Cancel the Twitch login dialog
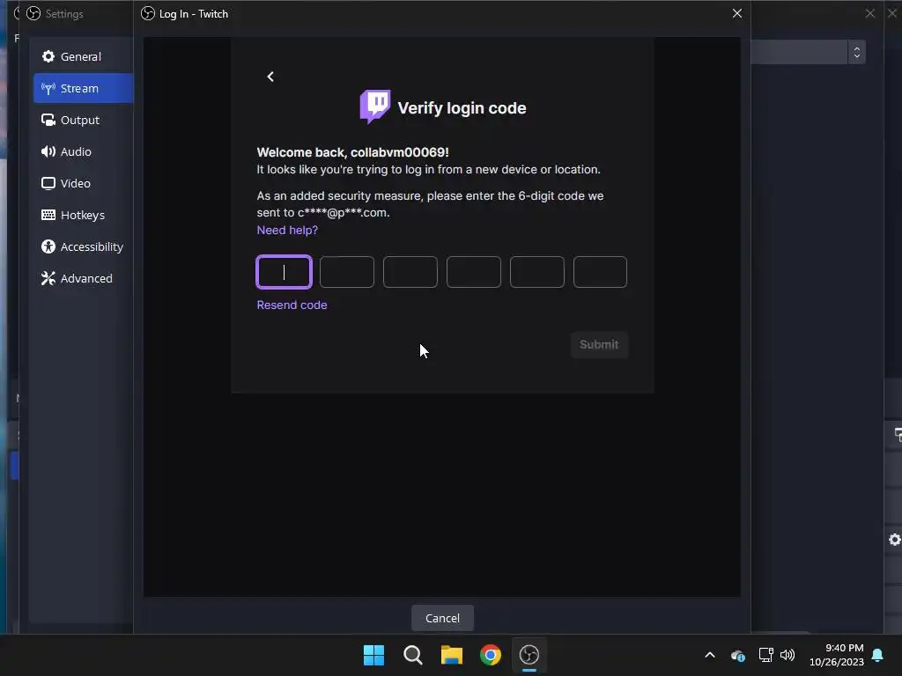 [442, 618]
